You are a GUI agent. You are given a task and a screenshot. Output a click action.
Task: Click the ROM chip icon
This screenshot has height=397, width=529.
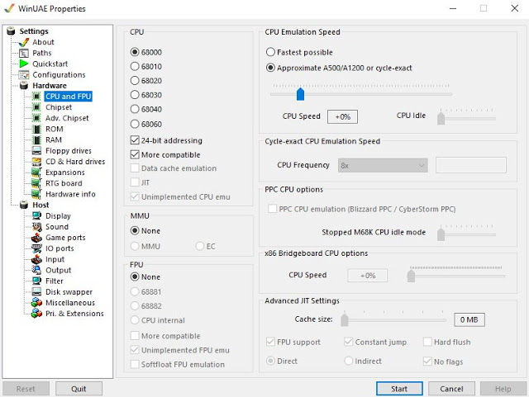(x=36, y=129)
